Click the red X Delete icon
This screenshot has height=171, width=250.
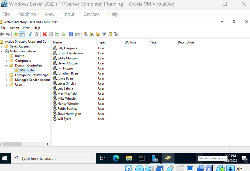pos(44,34)
